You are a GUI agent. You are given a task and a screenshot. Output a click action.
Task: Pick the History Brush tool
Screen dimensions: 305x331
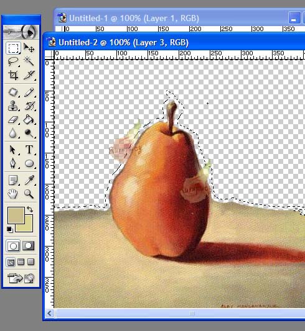29,106
